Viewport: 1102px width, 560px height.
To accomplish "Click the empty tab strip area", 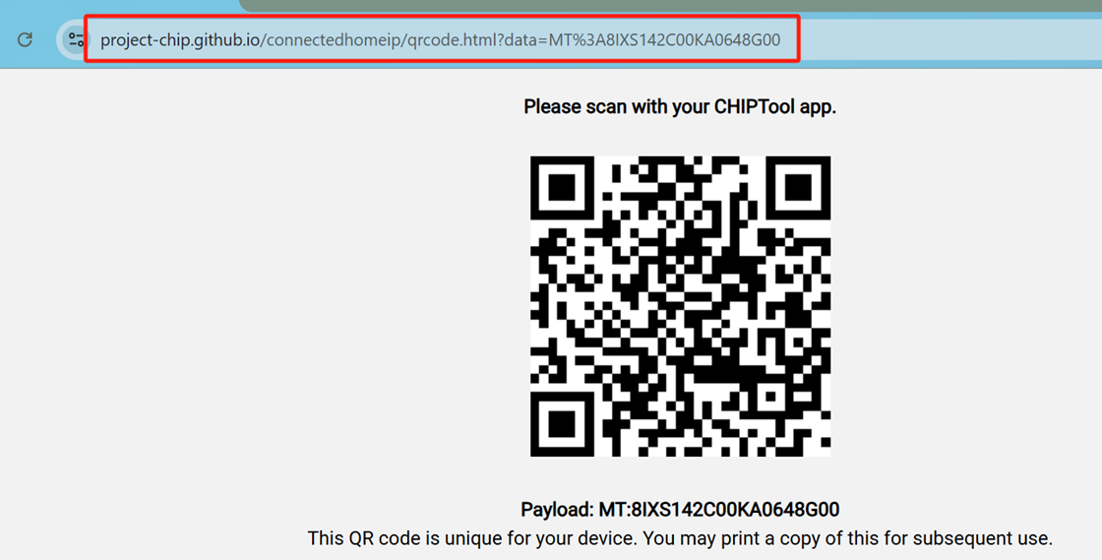I will (119, 6).
